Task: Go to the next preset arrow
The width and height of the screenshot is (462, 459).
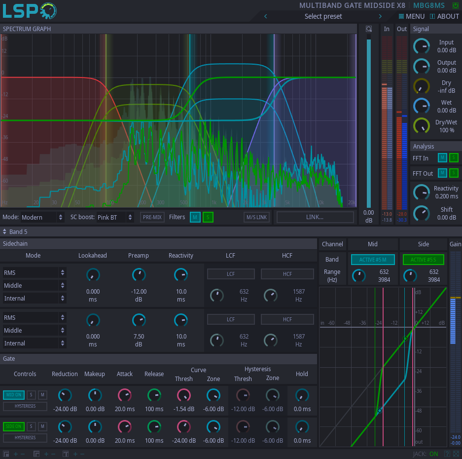Action: pos(380,16)
